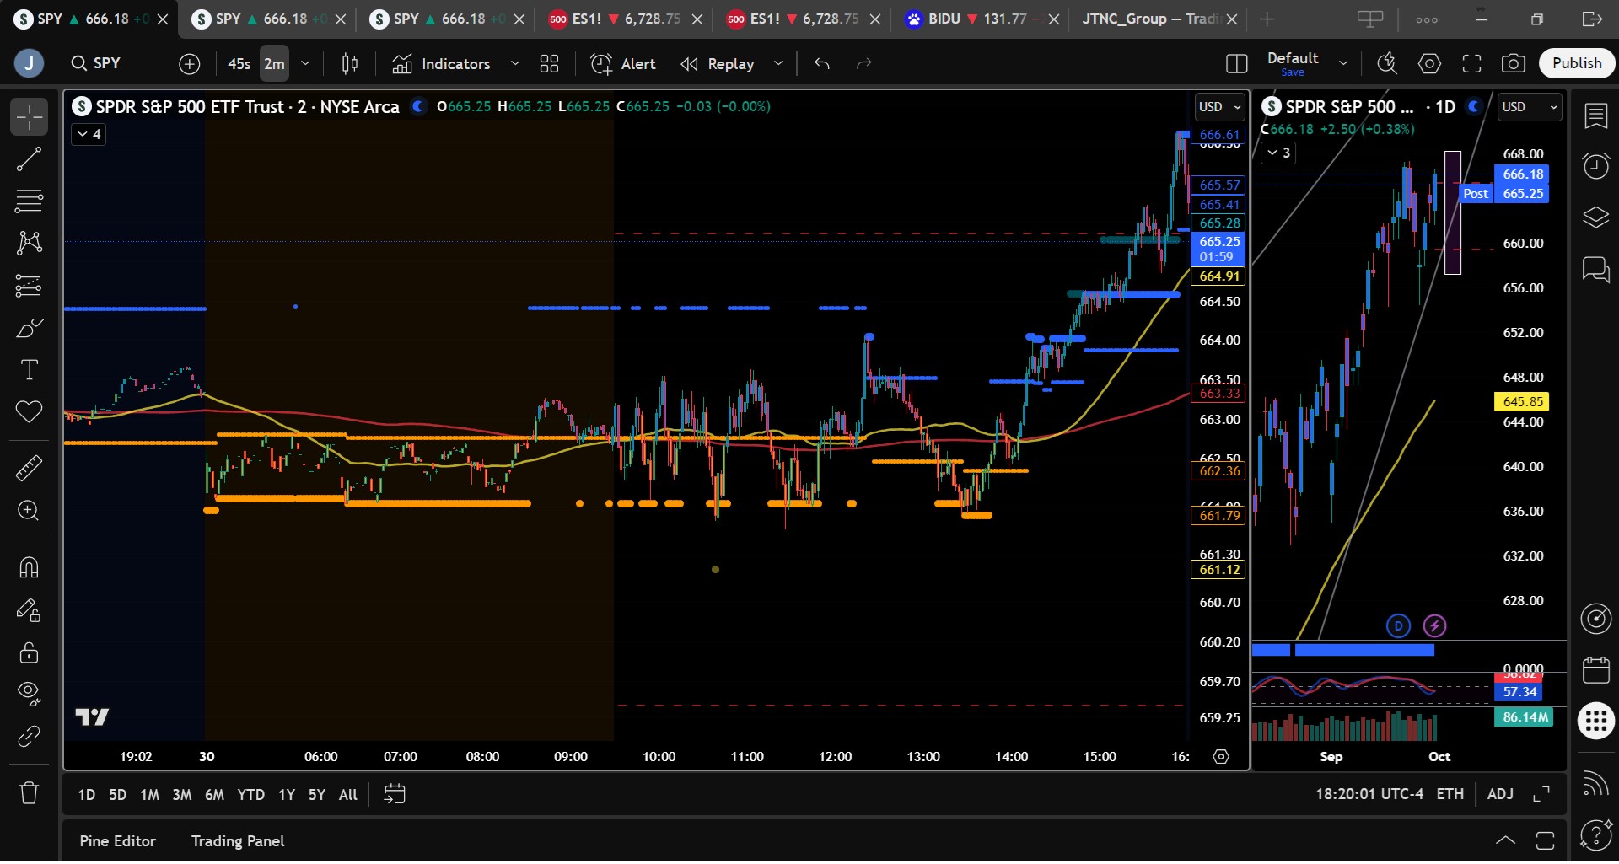1619x864 pixels.
Task: Open the timezone menu at 18:20:01 UTC-4
Action: [1369, 794]
